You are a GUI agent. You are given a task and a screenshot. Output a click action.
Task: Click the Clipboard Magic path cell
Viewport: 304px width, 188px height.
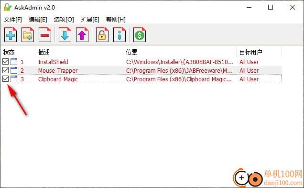(179, 79)
